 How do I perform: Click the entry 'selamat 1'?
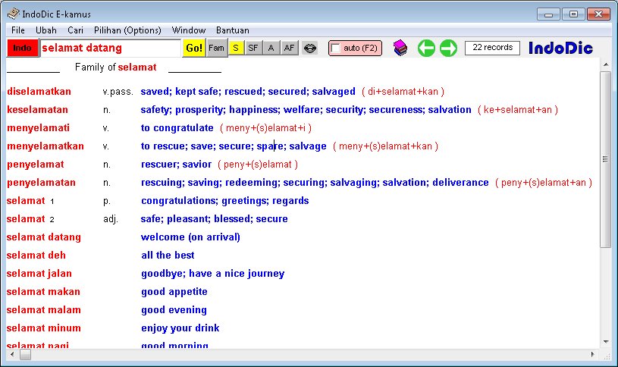point(30,201)
